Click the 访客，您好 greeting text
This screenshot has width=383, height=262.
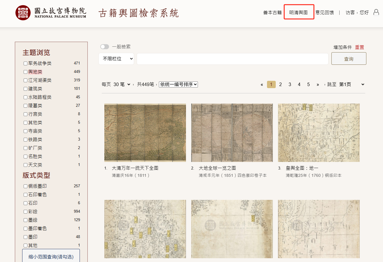(357, 13)
